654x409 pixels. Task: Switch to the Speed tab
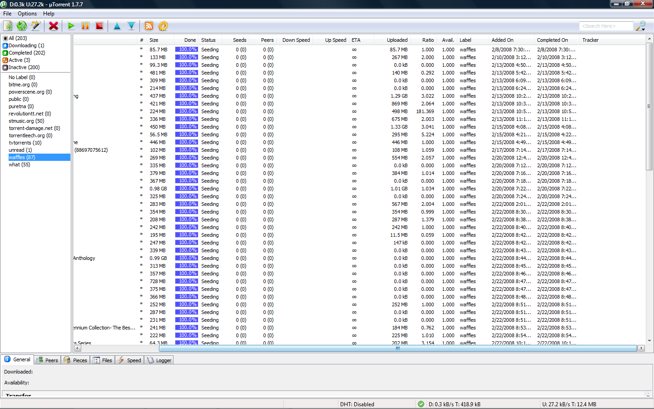129,360
